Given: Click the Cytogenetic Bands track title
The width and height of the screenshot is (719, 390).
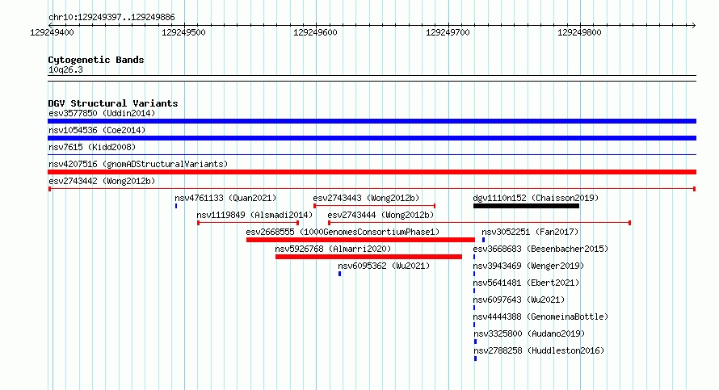Looking at the screenshot, I should pyautogui.click(x=96, y=60).
